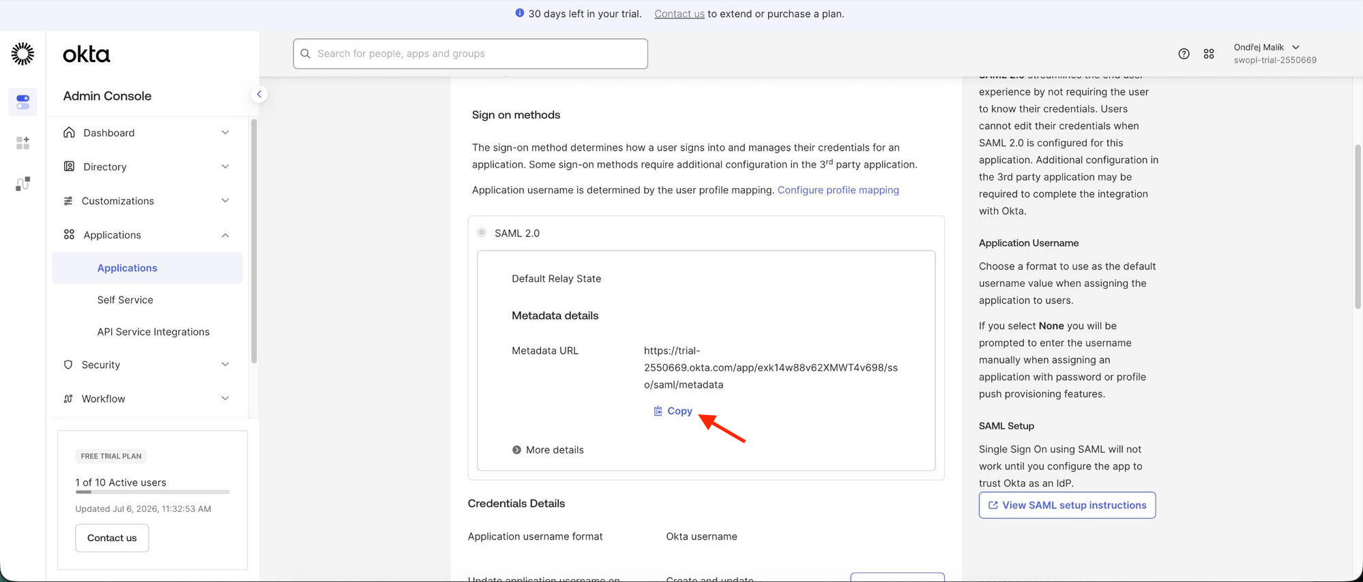1363x582 pixels.
Task: Click the Metadata details heading
Action: 555,316
